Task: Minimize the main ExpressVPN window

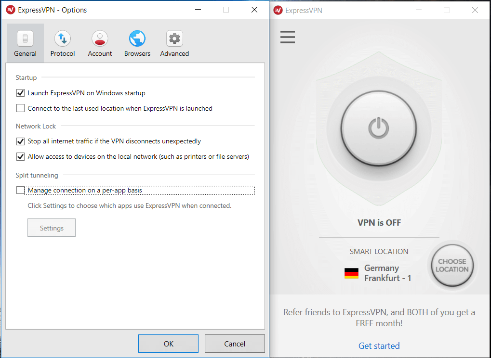Action: click(x=419, y=10)
